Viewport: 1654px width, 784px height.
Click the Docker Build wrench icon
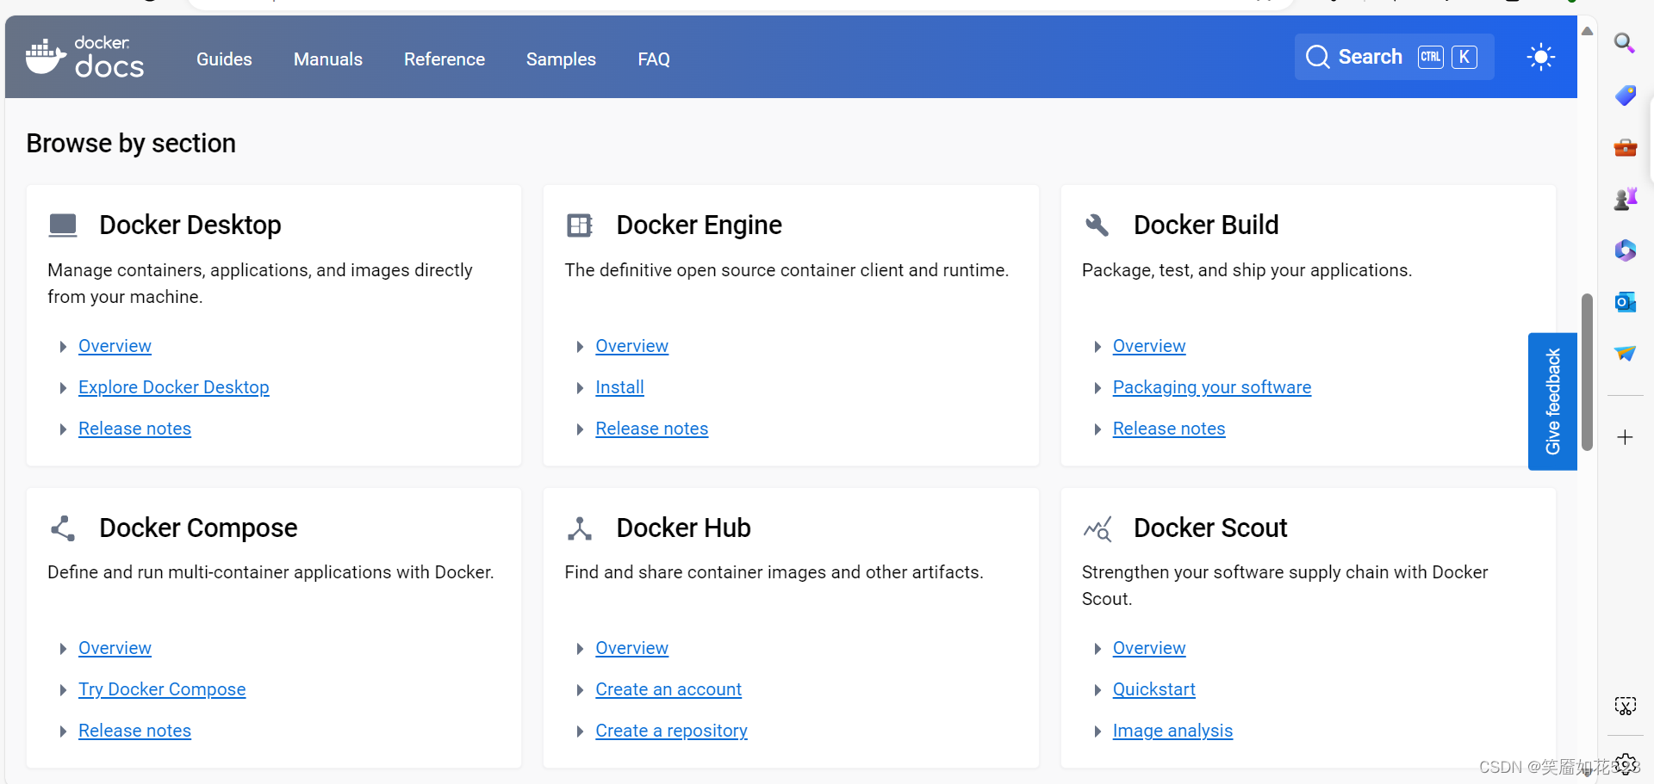(1097, 225)
